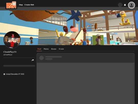Click the Joined December 07 2020 text
This screenshot has width=138, height=104.
pyautogui.click(x=15, y=74)
